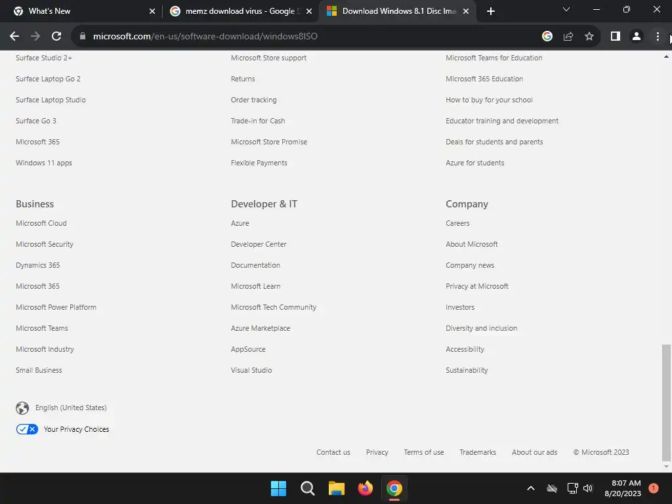Reload the current page
This screenshot has height=504, width=672.
pyautogui.click(x=56, y=37)
